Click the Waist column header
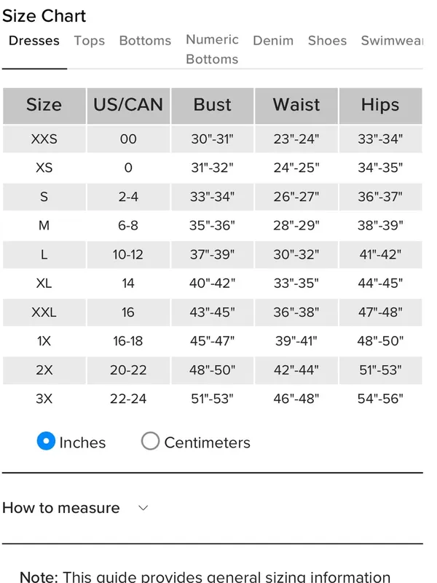437x583 pixels. pos(296,106)
